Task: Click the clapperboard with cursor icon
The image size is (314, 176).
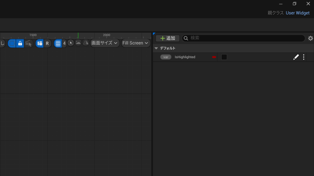Action: point(29,43)
